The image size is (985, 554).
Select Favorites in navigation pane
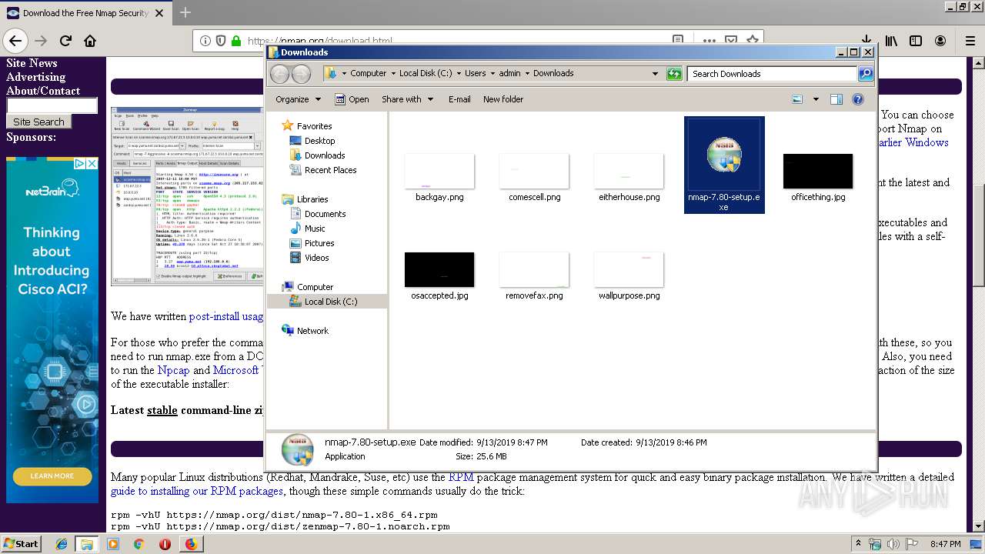pos(314,126)
